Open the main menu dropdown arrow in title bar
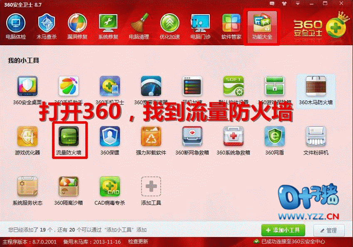This screenshot has width=353, height=247. (x=298, y=3)
